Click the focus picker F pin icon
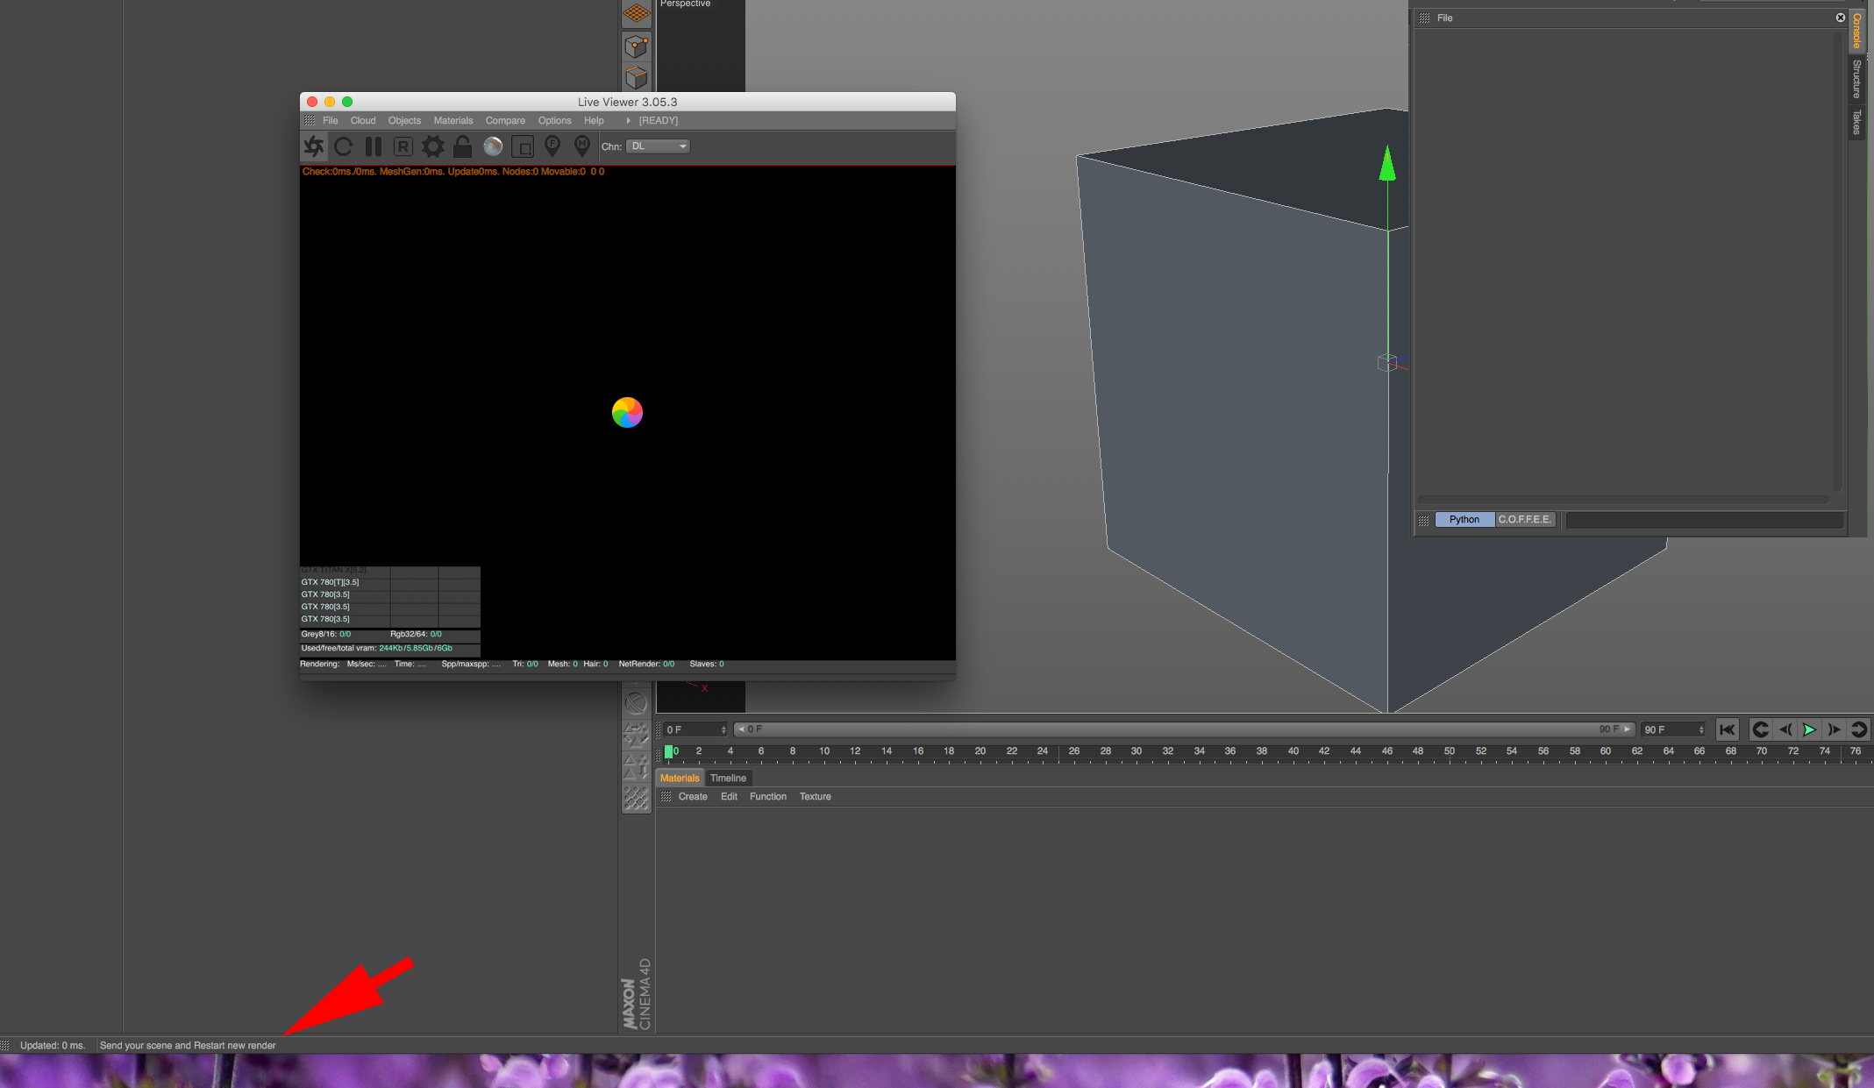Image resolution: width=1874 pixels, height=1088 pixels. pos(552,146)
